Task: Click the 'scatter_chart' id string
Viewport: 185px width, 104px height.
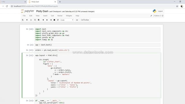Action: pos(53,62)
